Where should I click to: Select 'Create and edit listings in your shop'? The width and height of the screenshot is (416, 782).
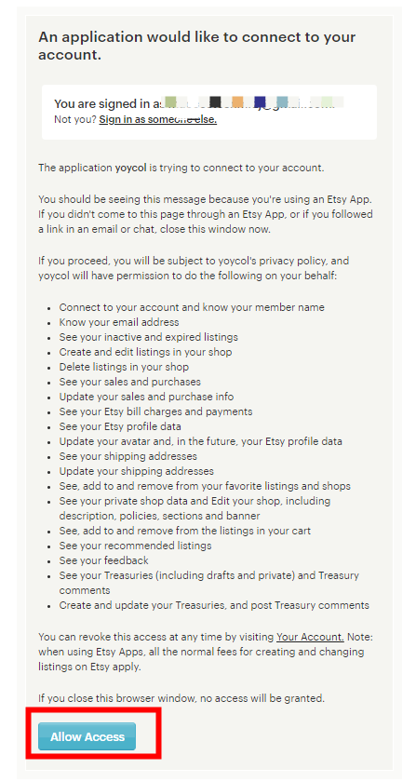click(146, 352)
